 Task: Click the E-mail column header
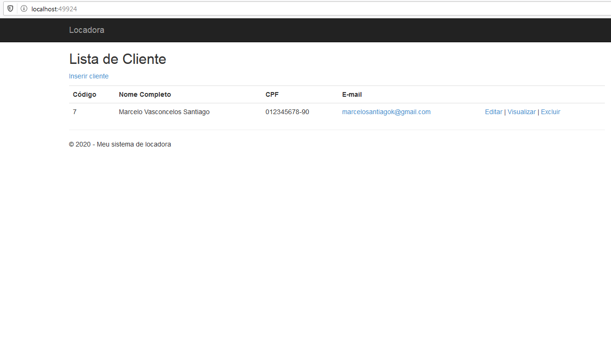352,94
